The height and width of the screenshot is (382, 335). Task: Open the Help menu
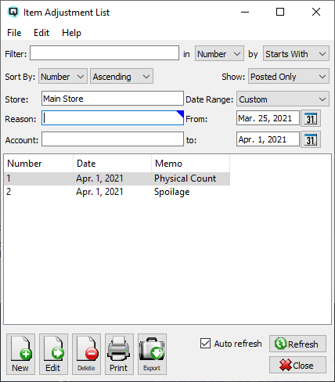click(x=71, y=33)
